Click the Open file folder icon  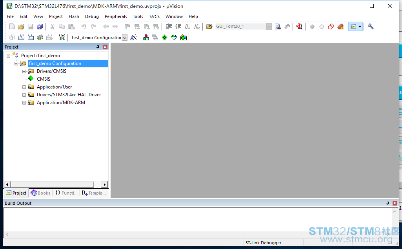click(21, 26)
